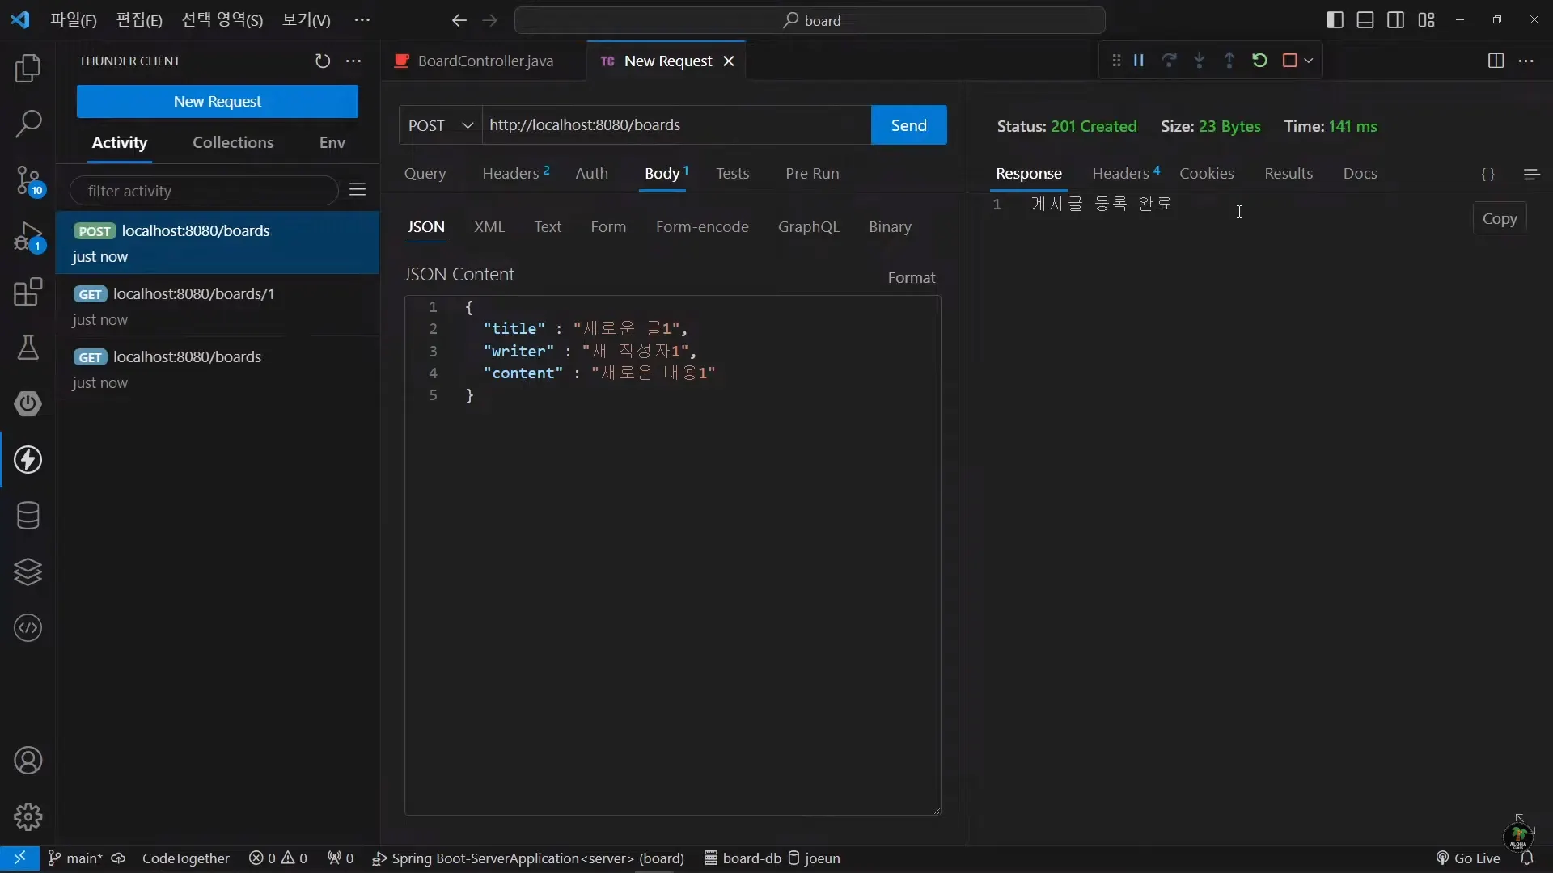Click the Spring Boot Dashboard power icon
The image size is (1553, 873).
[x=28, y=403]
